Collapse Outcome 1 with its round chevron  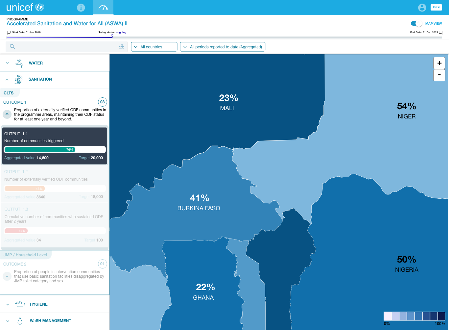(7, 114)
